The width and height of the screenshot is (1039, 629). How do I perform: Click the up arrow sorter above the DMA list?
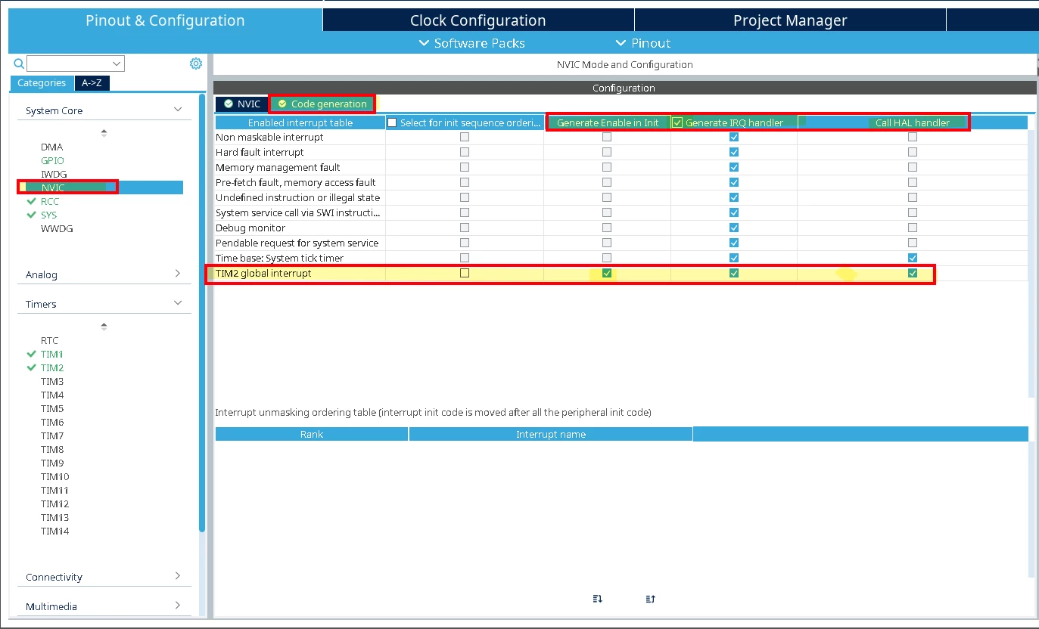tap(104, 132)
